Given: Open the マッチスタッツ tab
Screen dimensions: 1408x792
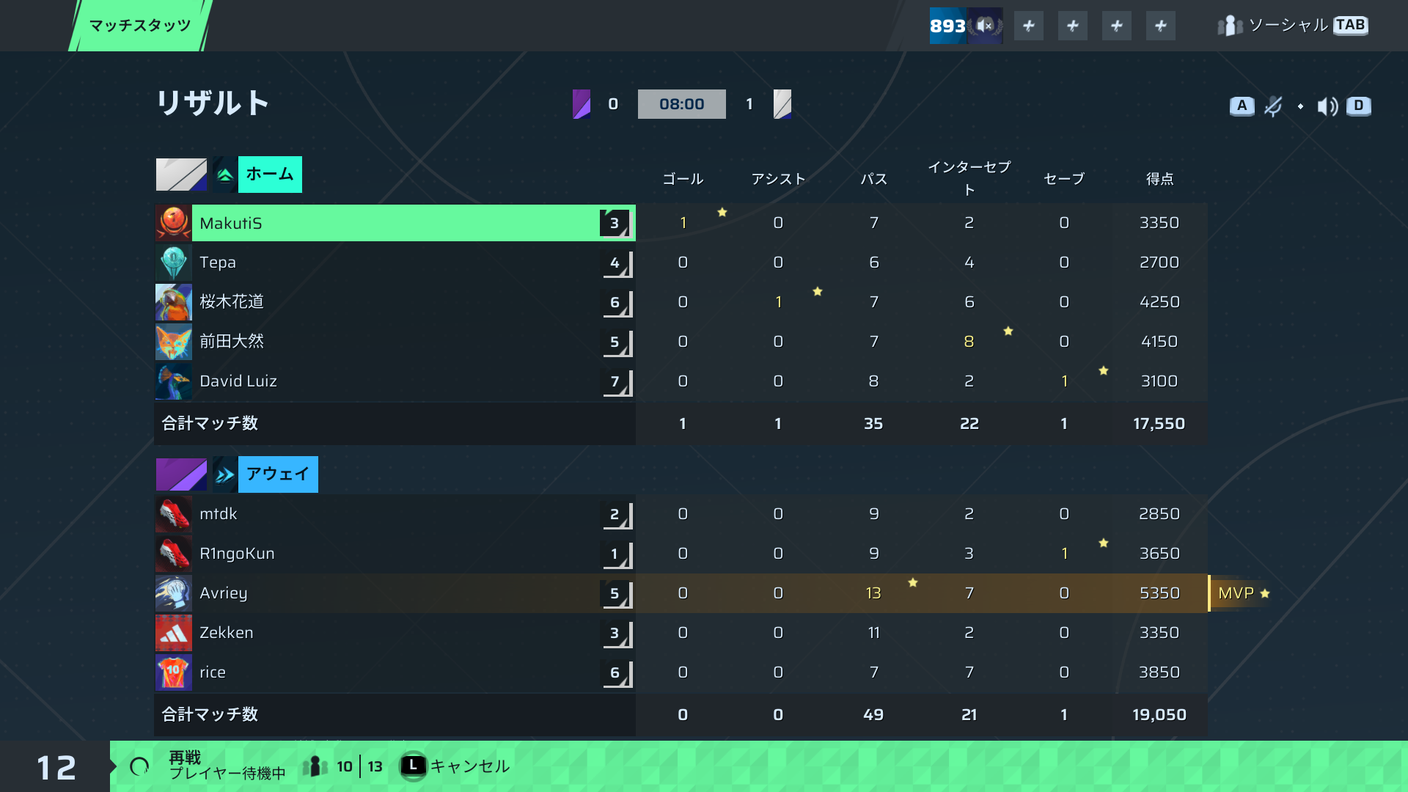Looking at the screenshot, I should [x=140, y=26].
